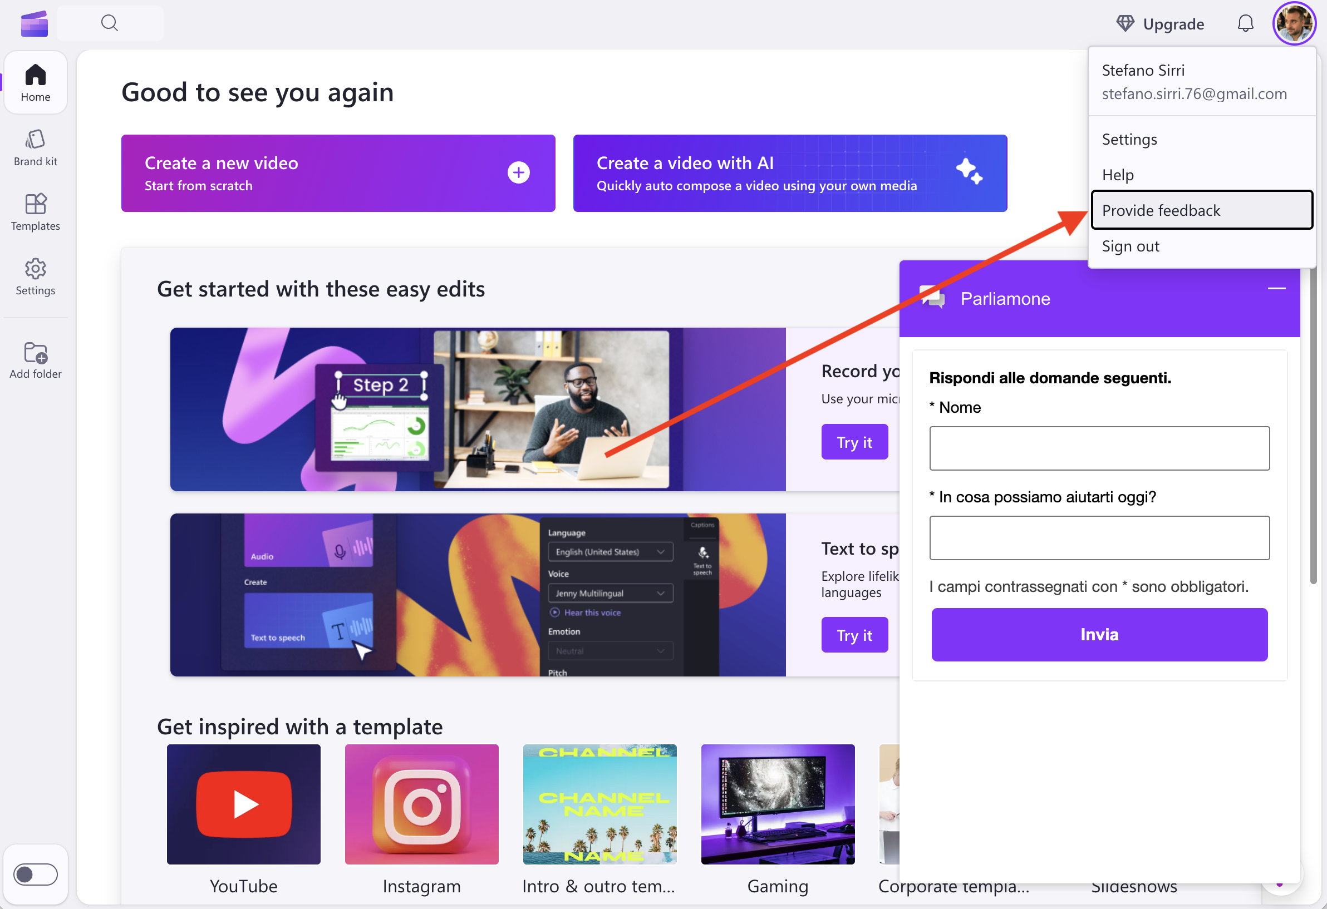Click sparkle icon on Create a video with AI
Image resolution: width=1327 pixels, height=909 pixels.
point(969,171)
